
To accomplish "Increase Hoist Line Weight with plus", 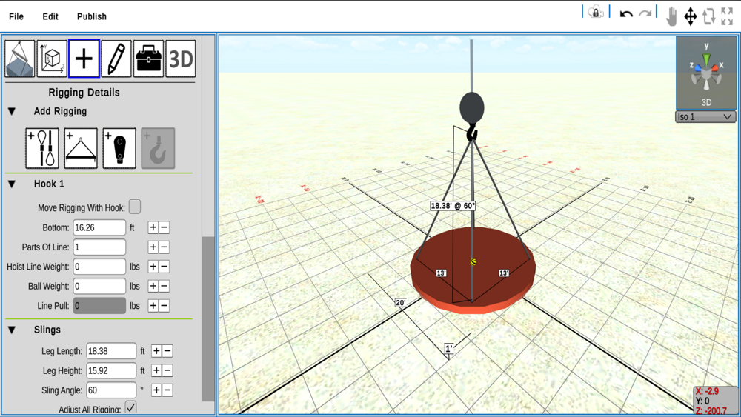I will [153, 267].
